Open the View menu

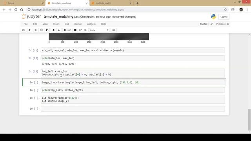coord(45,24)
